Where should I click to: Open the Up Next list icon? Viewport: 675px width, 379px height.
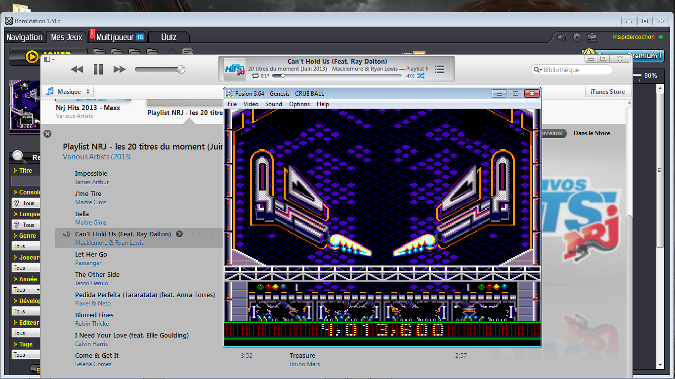[x=439, y=70]
